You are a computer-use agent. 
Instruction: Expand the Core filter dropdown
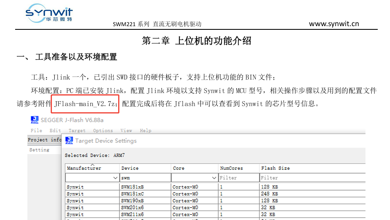pos(214,178)
